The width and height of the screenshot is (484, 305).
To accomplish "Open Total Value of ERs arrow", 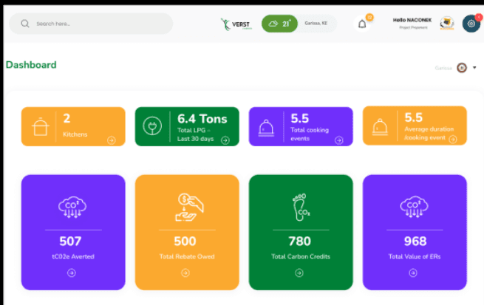I will 414,273.
